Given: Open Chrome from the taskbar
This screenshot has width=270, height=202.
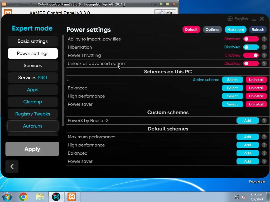Looking at the screenshot, I should (23, 197).
